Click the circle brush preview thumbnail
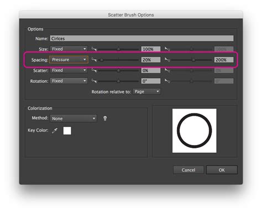Image resolution: width=262 pixels, height=212 pixels. coord(195,131)
